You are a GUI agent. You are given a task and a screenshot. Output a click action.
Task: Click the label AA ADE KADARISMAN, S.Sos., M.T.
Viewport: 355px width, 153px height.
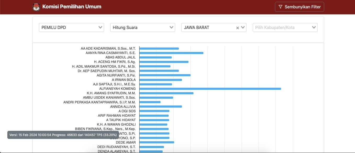(x=108, y=49)
